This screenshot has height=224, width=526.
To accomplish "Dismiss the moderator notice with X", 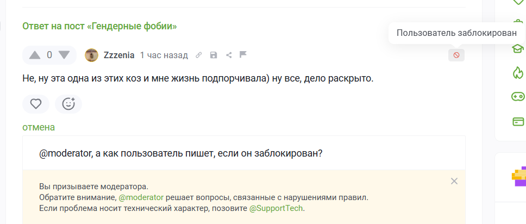I will tap(454, 181).
